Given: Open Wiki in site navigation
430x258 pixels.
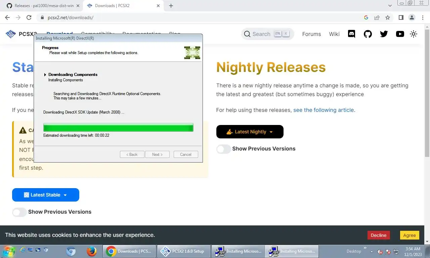Looking at the screenshot, I should pos(334,34).
